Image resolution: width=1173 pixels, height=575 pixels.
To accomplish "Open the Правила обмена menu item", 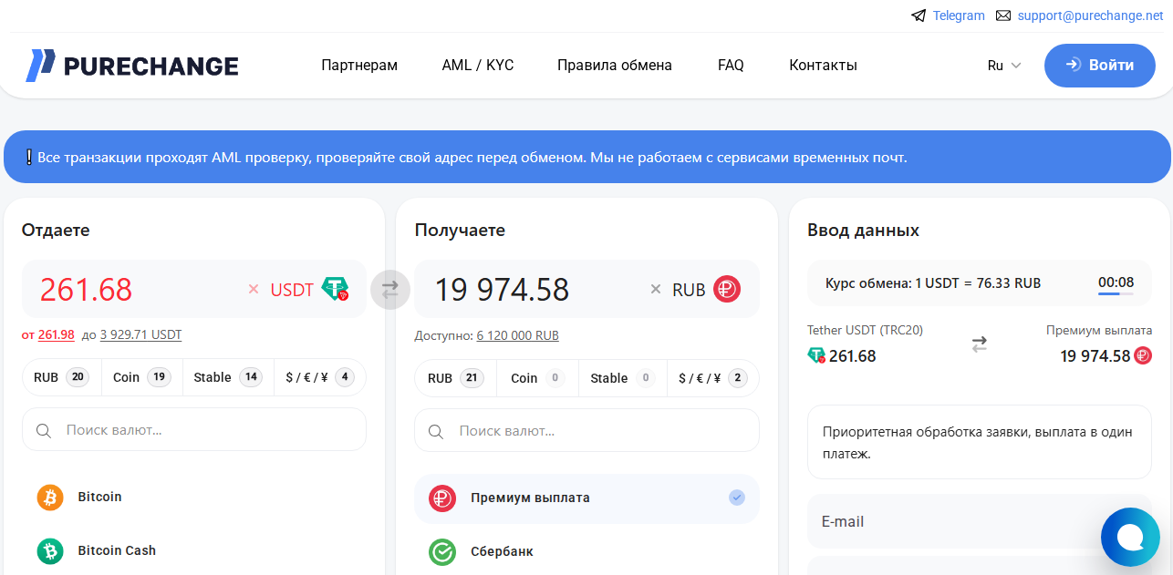I will pyautogui.click(x=614, y=66).
